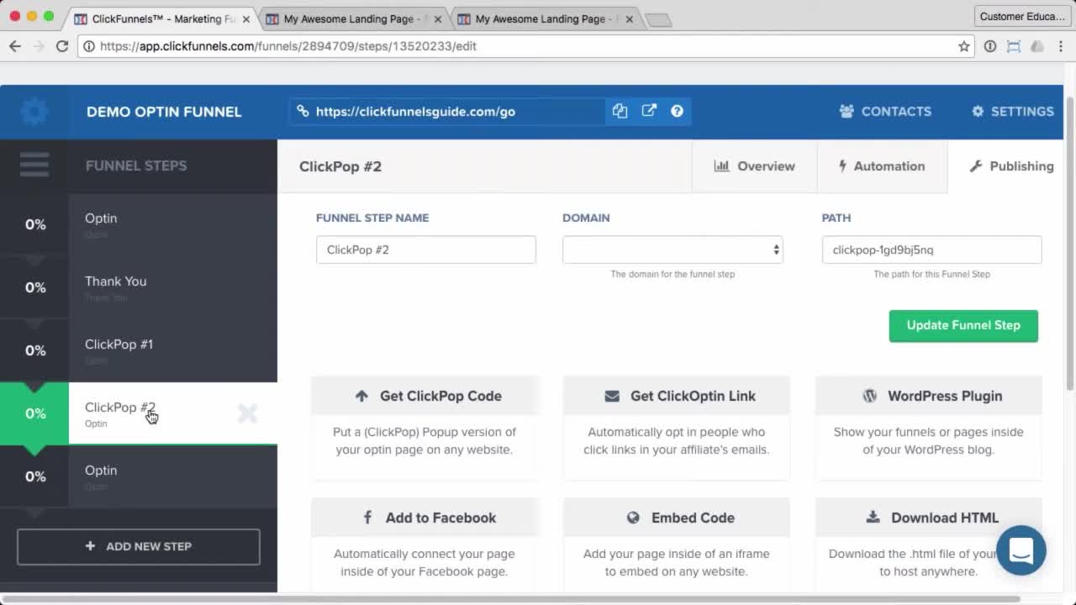Click the ClickFunnels gear logo icon
The image size is (1076, 605).
pyautogui.click(x=34, y=111)
